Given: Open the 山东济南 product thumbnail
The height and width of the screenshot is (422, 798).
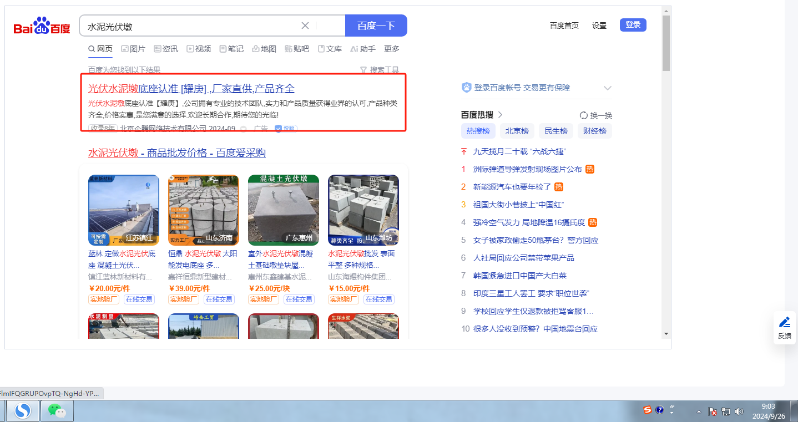Looking at the screenshot, I should click(x=204, y=210).
